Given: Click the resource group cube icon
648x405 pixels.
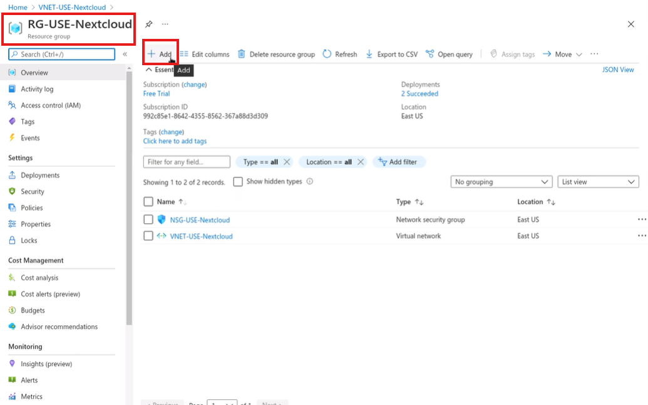Looking at the screenshot, I should tap(15, 28).
